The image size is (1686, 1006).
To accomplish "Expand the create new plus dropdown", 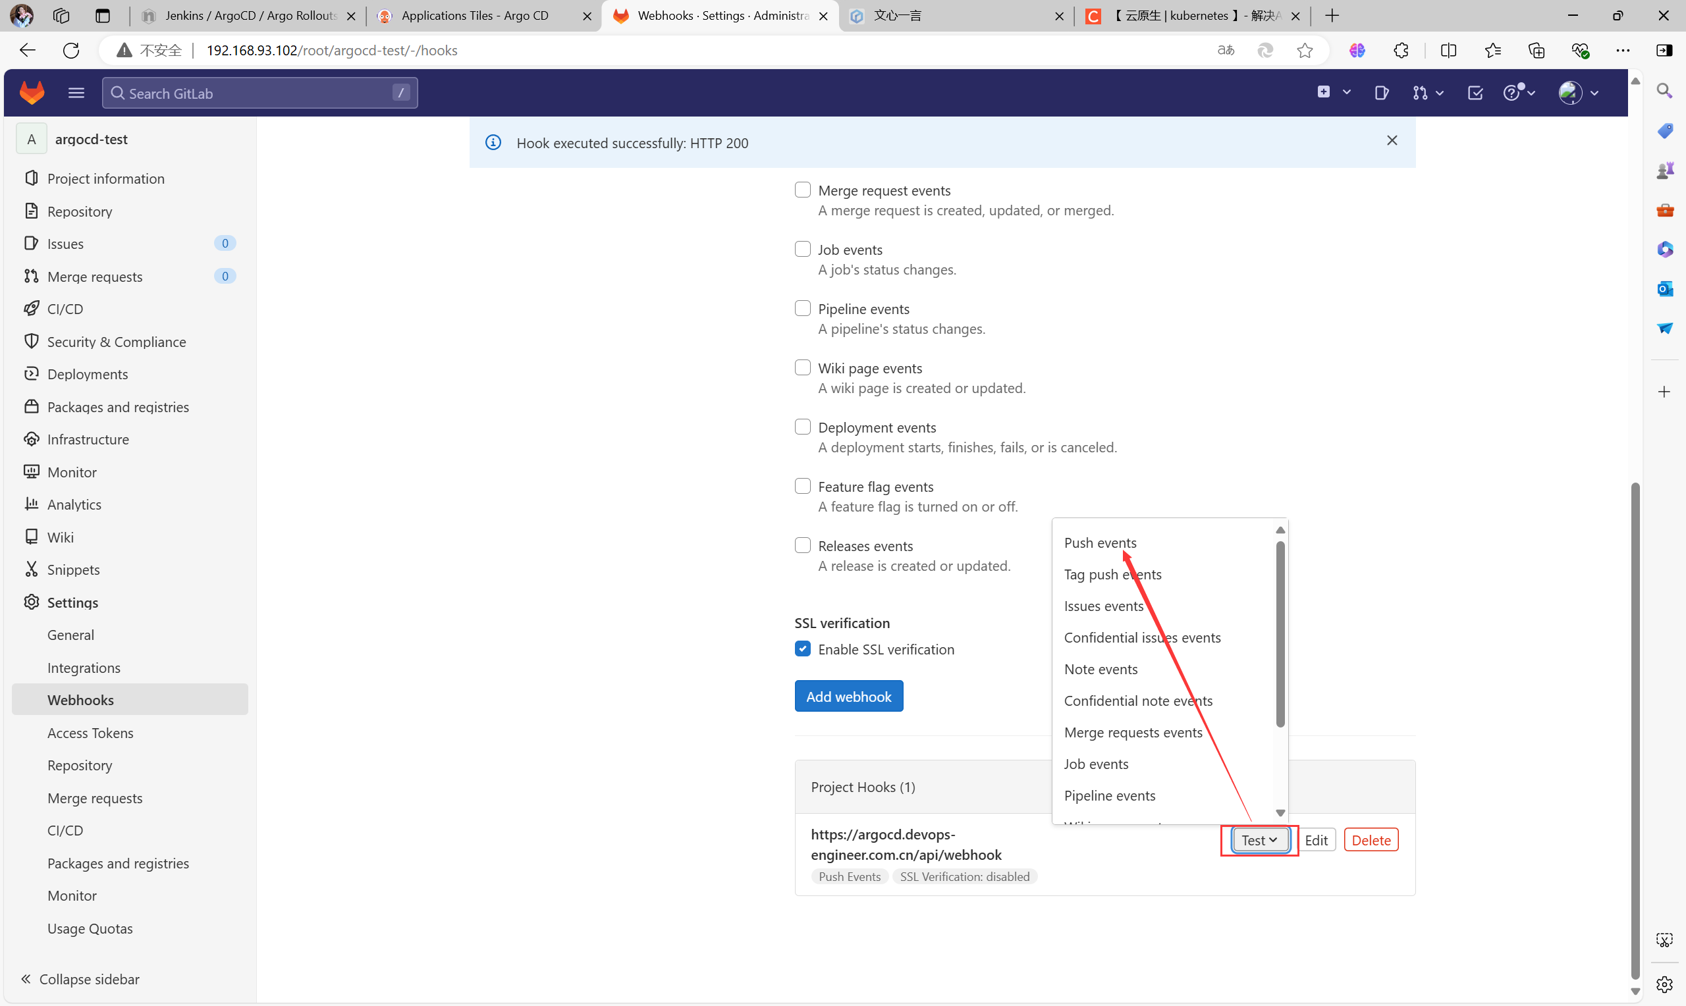I will click(1334, 92).
